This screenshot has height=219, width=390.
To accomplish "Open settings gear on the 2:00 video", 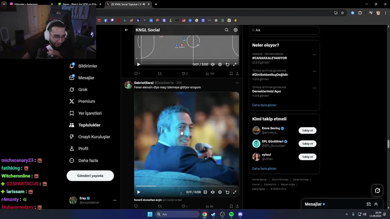I will (220, 64).
